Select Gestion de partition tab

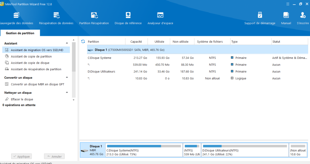tap(20, 33)
